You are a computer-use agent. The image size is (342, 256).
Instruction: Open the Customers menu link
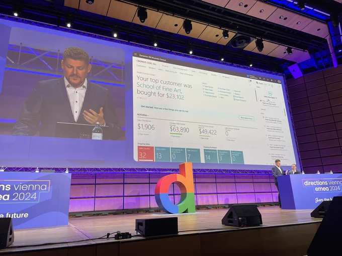tap(141, 66)
